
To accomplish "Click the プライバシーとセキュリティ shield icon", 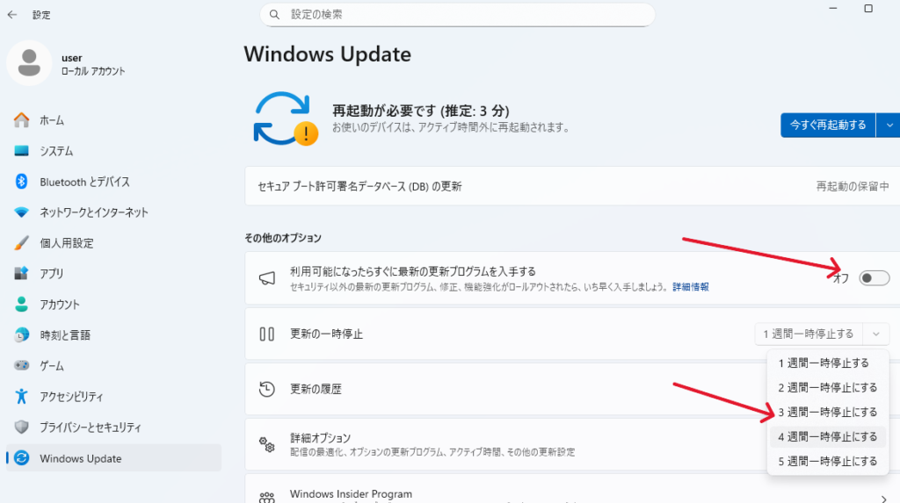I will click(x=22, y=428).
